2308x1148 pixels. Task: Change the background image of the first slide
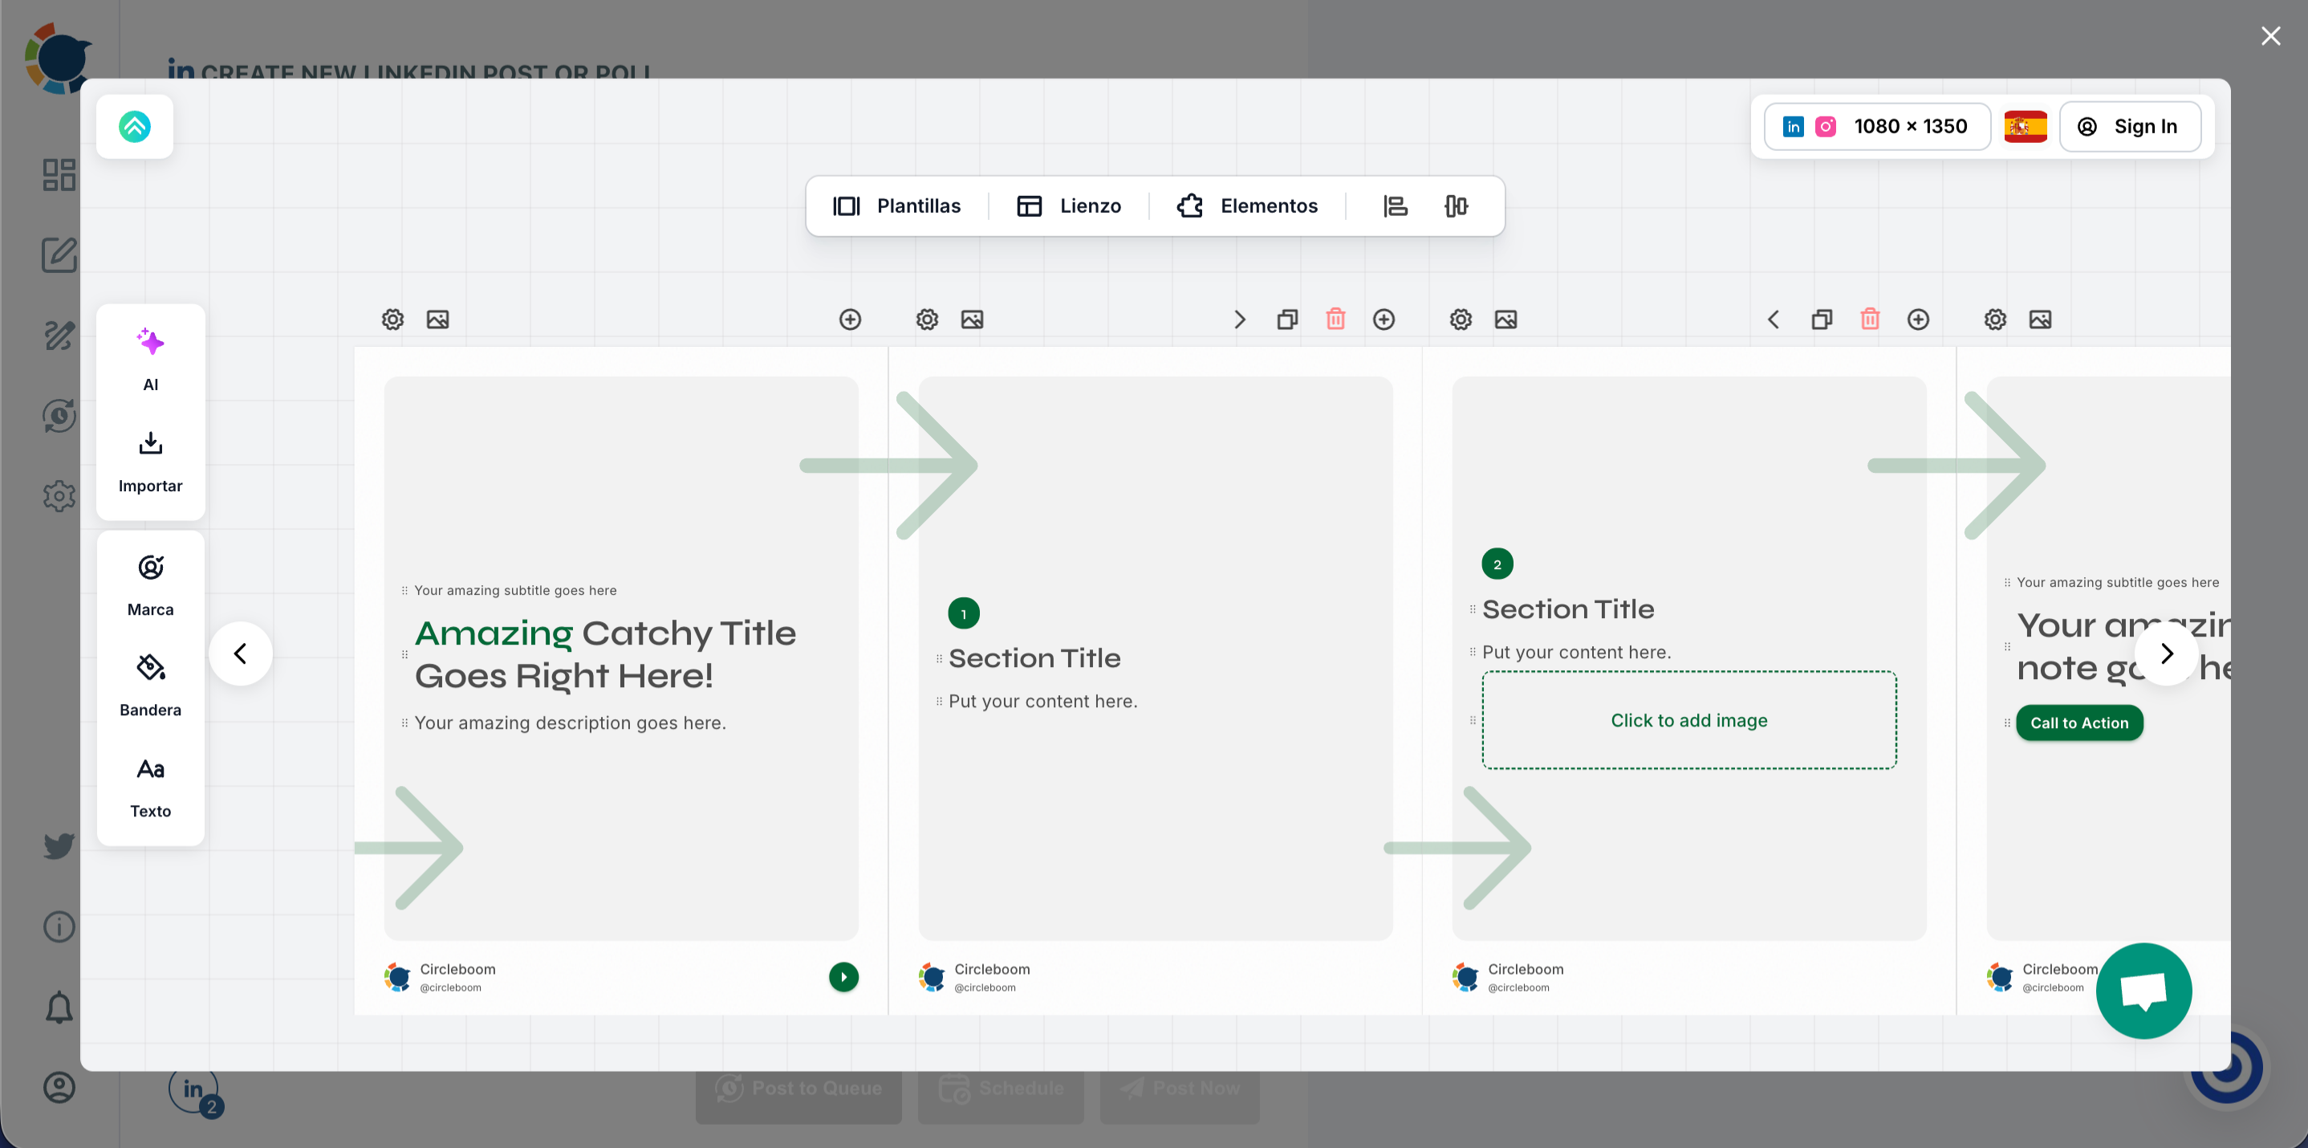(x=437, y=319)
